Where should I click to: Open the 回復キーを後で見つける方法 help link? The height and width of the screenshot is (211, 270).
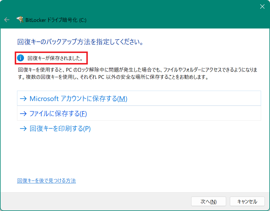click(46, 181)
